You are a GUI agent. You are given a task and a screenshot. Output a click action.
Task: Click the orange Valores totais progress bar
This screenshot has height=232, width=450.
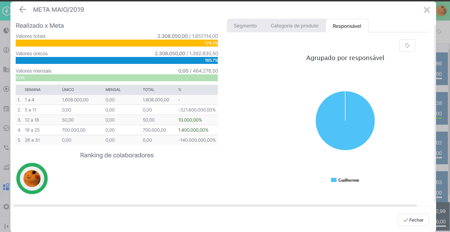[x=117, y=43]
